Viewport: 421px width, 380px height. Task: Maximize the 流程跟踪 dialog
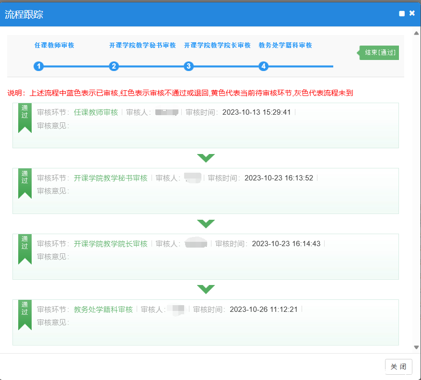(x=402, y=13)
